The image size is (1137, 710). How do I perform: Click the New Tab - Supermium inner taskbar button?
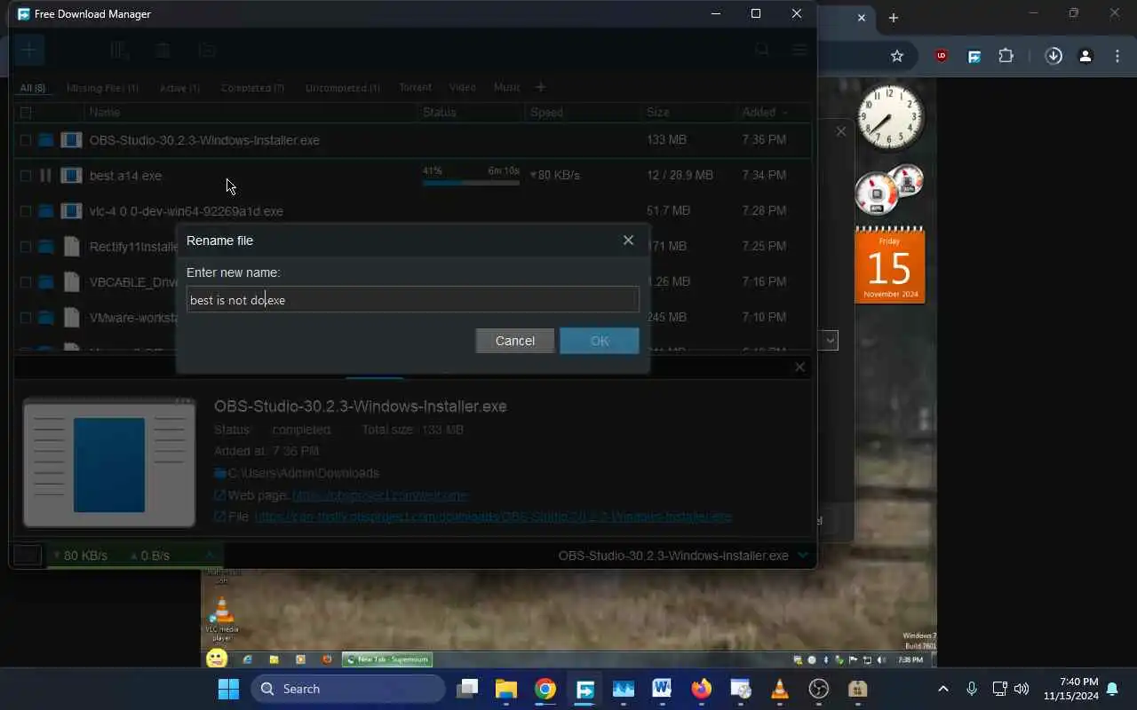coord(386,659)
